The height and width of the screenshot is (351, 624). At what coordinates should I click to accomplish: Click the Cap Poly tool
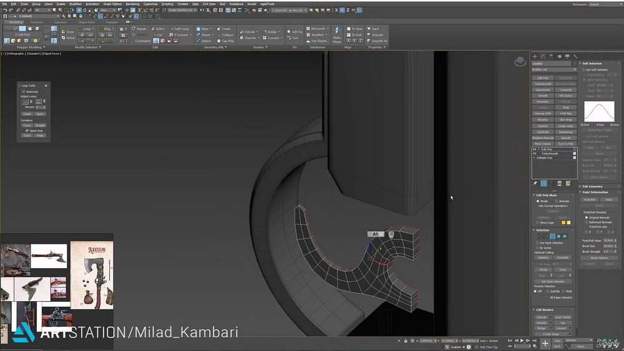(225, 41)
